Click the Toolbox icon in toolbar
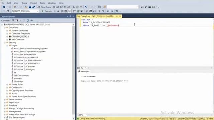The width and height of the screenshot is (214, 120). [149, 7]
